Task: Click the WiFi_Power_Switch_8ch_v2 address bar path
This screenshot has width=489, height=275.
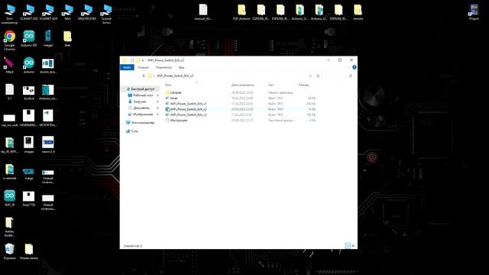Action: (175, 76)
